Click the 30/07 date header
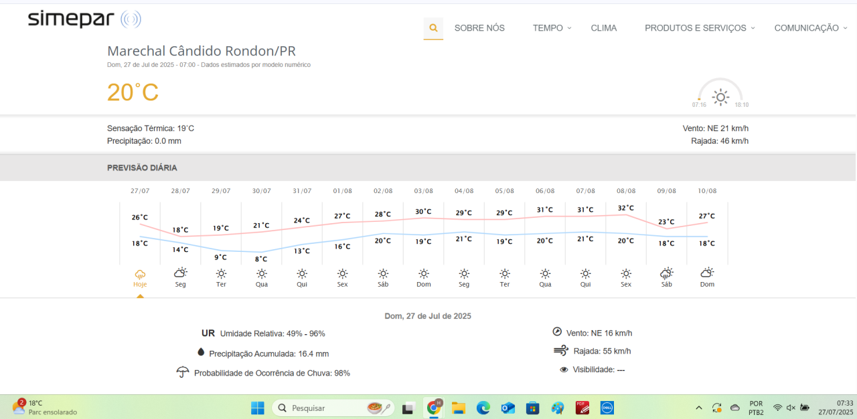Viewport: 857px width, 419px height. pos(262,191)
